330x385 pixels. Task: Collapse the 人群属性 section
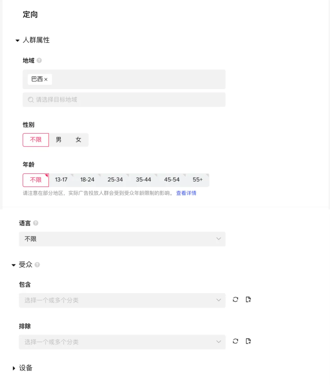tap(17, 40)
